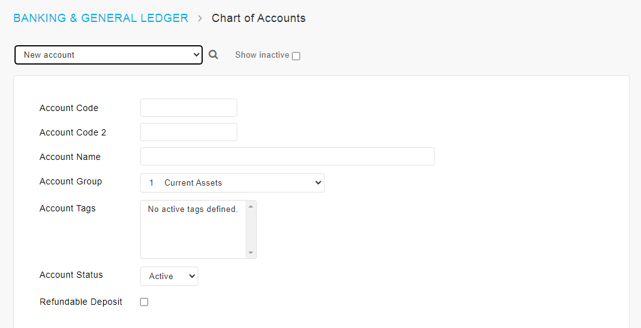Click the Show inactive label text
The height and width of the screenshot is (328, 641).
coord(262,55)
